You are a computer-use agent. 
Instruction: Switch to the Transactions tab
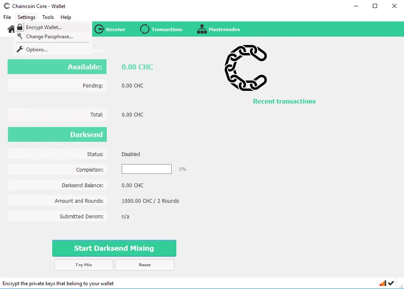(x=161, y=29)
